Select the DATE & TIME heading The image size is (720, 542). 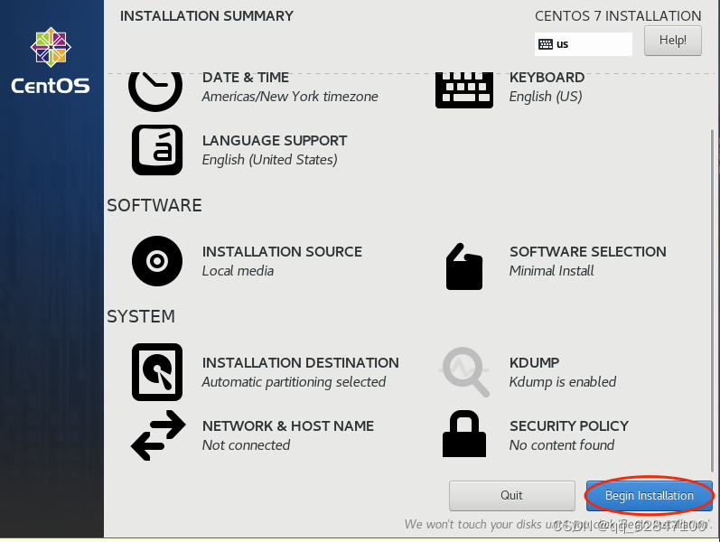[x=246, y=77]
